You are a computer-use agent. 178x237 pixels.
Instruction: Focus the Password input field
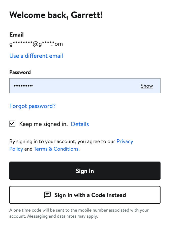click(76, 86)
